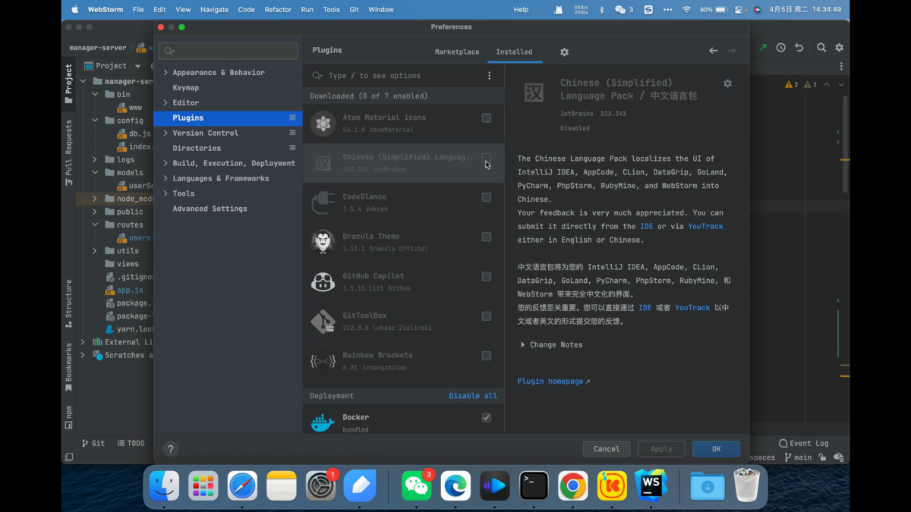Screen dimensions: 911x512
Task: Open WeChat from the Dock
Action: click(417, 486)
